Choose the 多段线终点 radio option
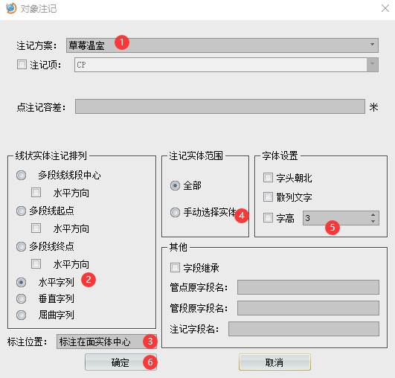Image resolution: width=395 pixels, height=378 pixels. 21,247
